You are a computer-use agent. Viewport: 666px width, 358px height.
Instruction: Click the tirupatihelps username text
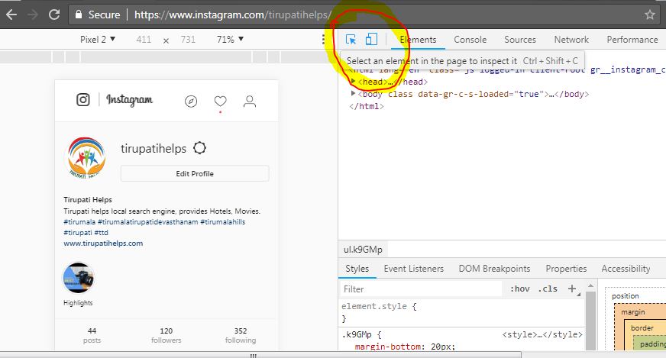click(x=154, y=149)
